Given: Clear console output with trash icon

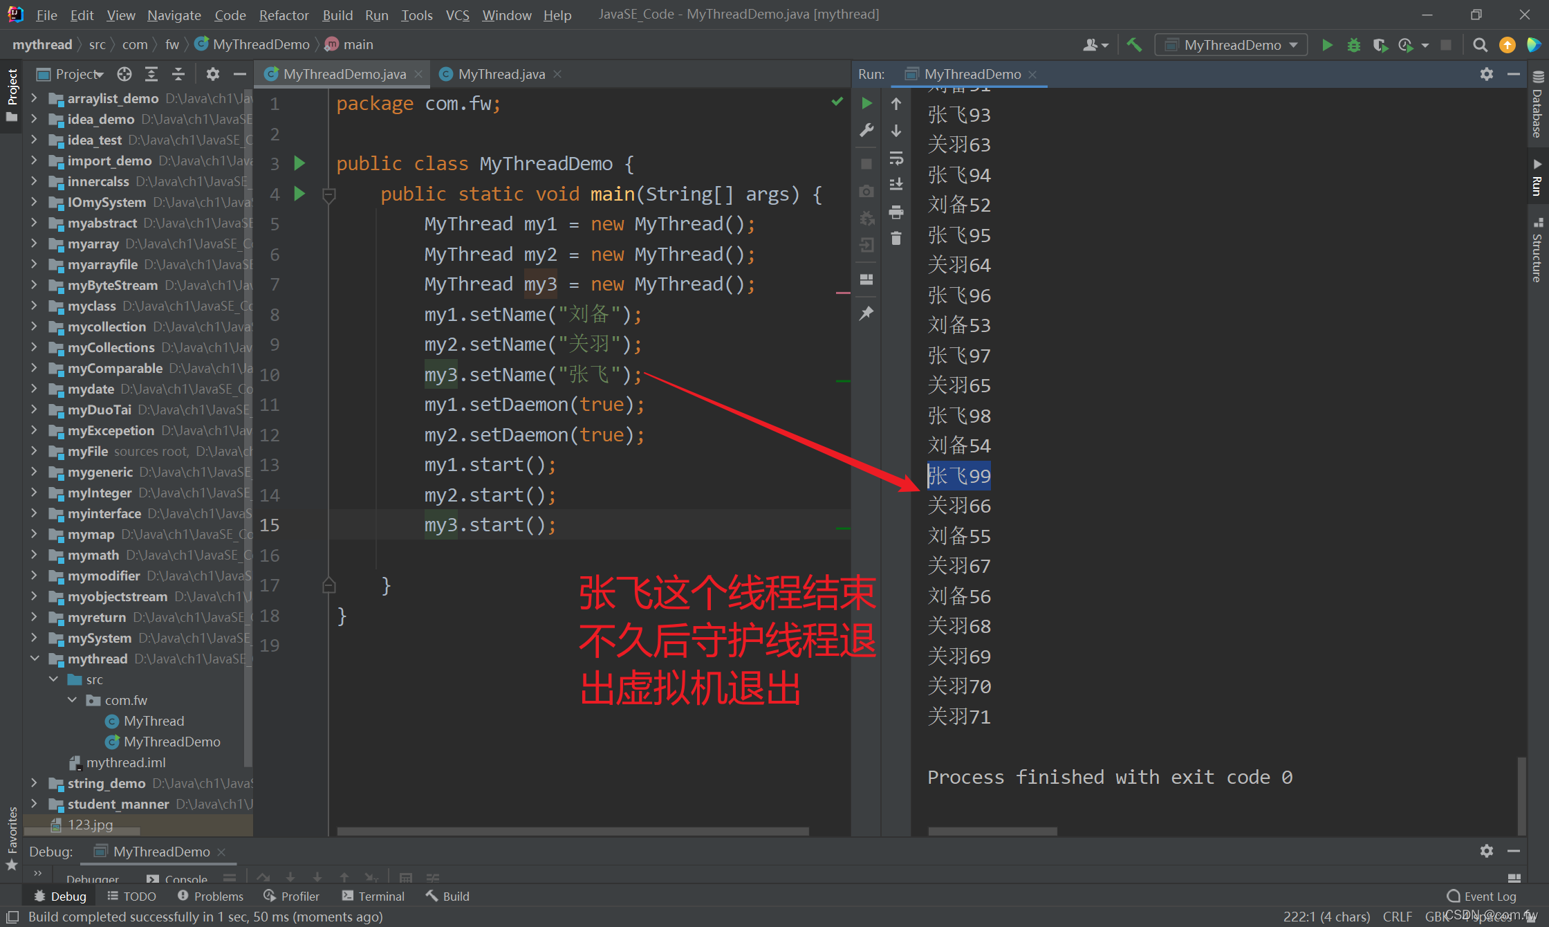Looking at the screenshot, I should click(x=896, y=239).
